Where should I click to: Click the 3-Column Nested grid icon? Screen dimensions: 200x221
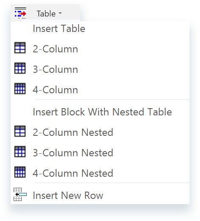click(20, 152)
